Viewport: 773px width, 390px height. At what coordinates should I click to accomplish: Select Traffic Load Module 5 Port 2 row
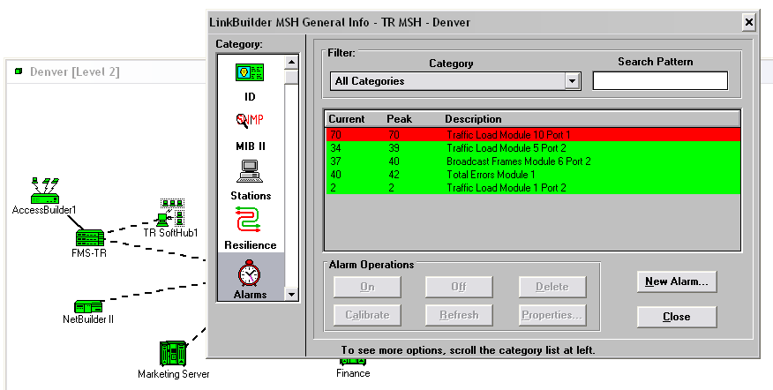click(533, 148)
